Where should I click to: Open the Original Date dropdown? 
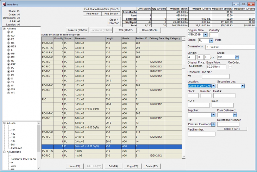click(205, 35)
